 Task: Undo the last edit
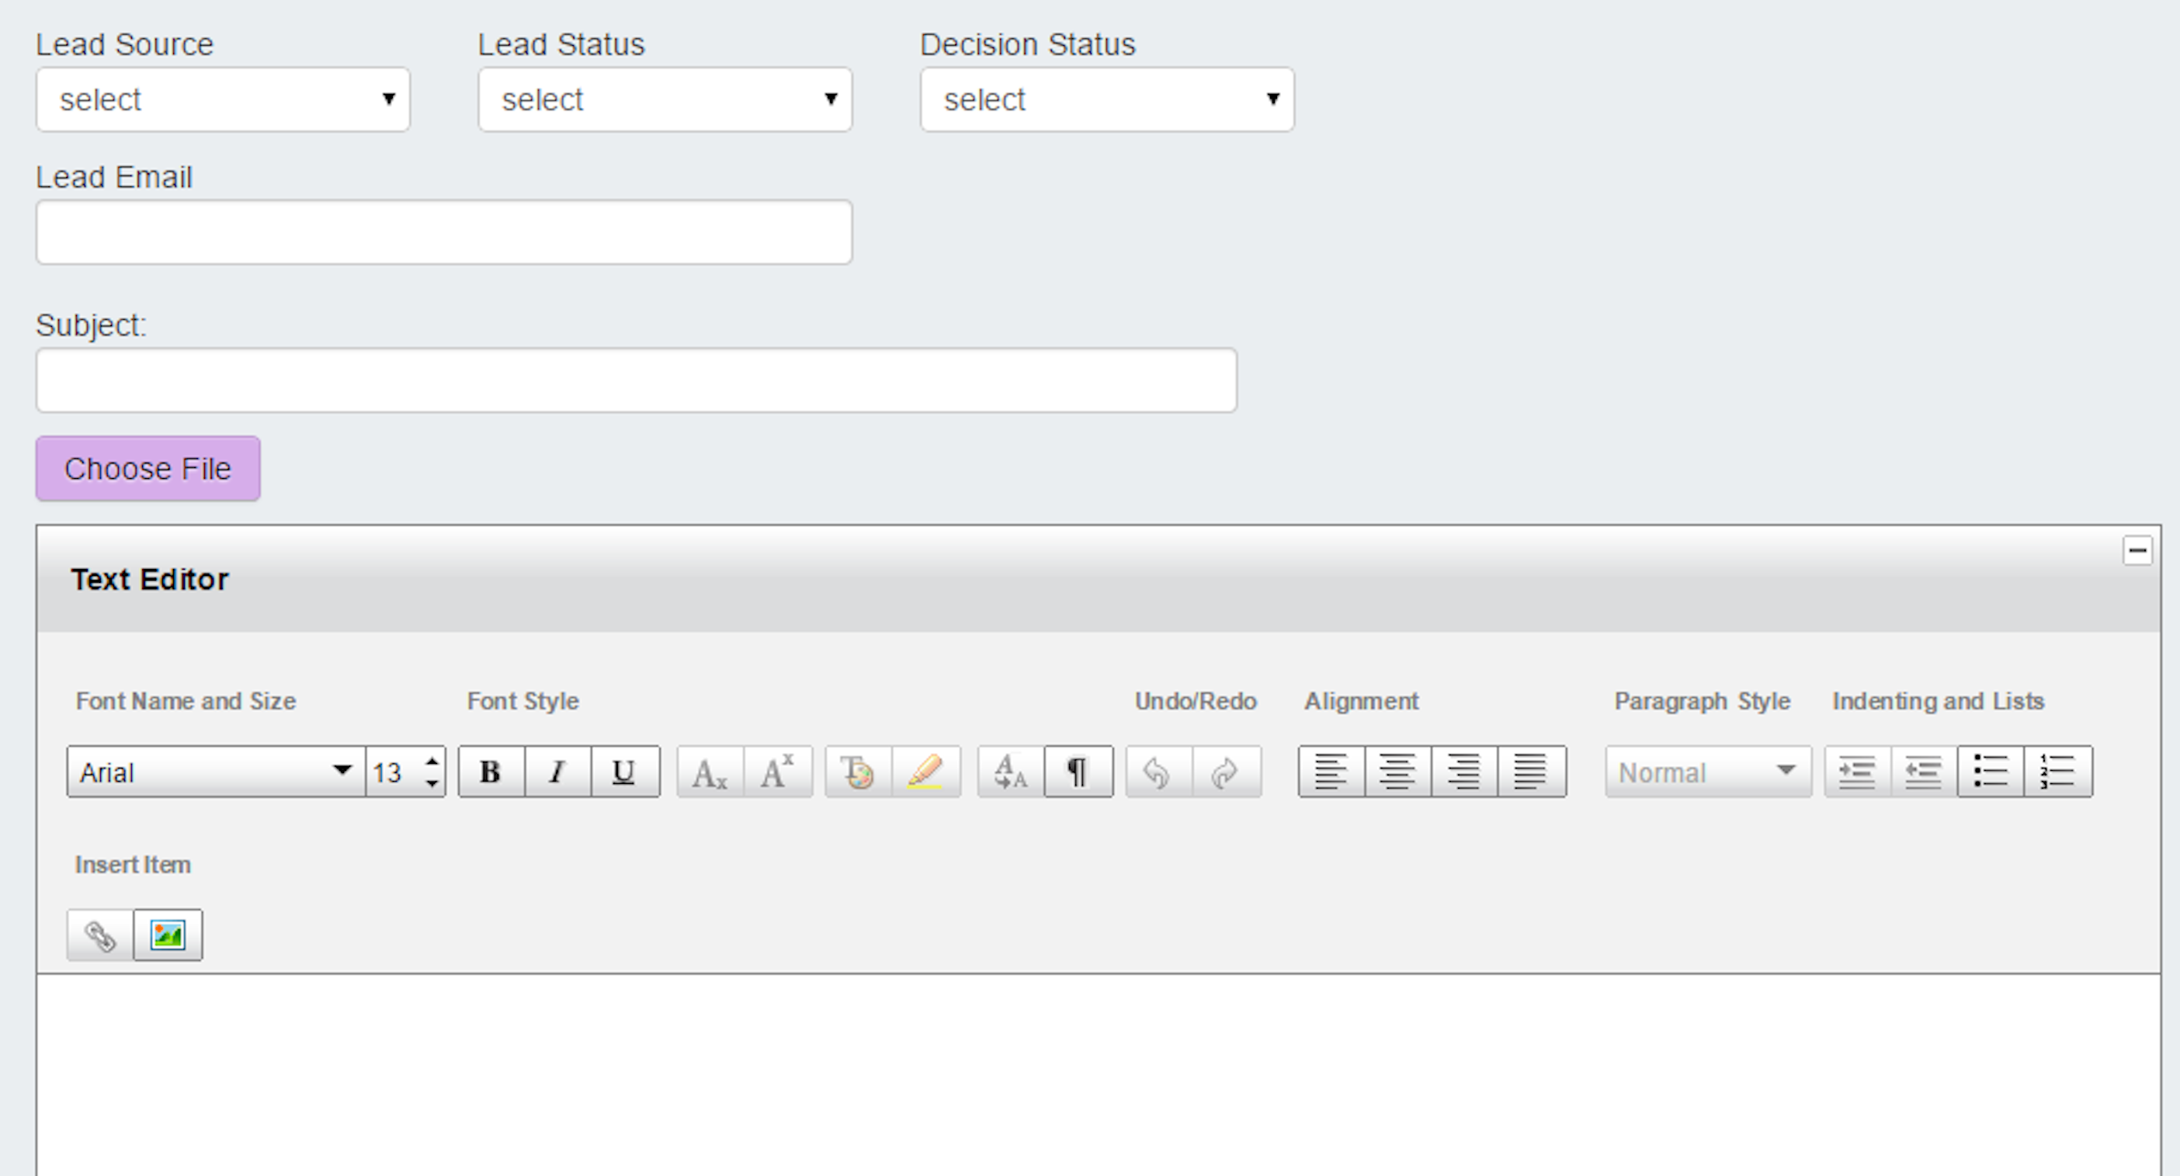click(x=1158, y=771)
